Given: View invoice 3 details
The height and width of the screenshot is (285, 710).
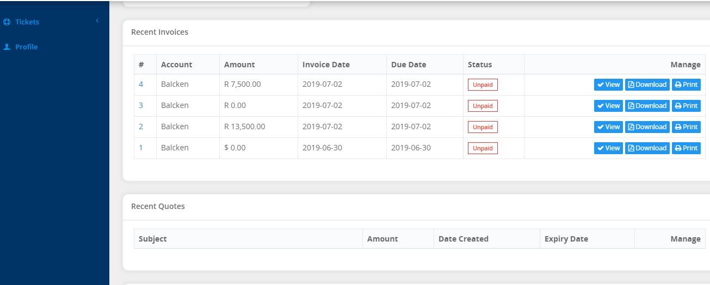Looking at the screenshot, I should tap(608, 106).
